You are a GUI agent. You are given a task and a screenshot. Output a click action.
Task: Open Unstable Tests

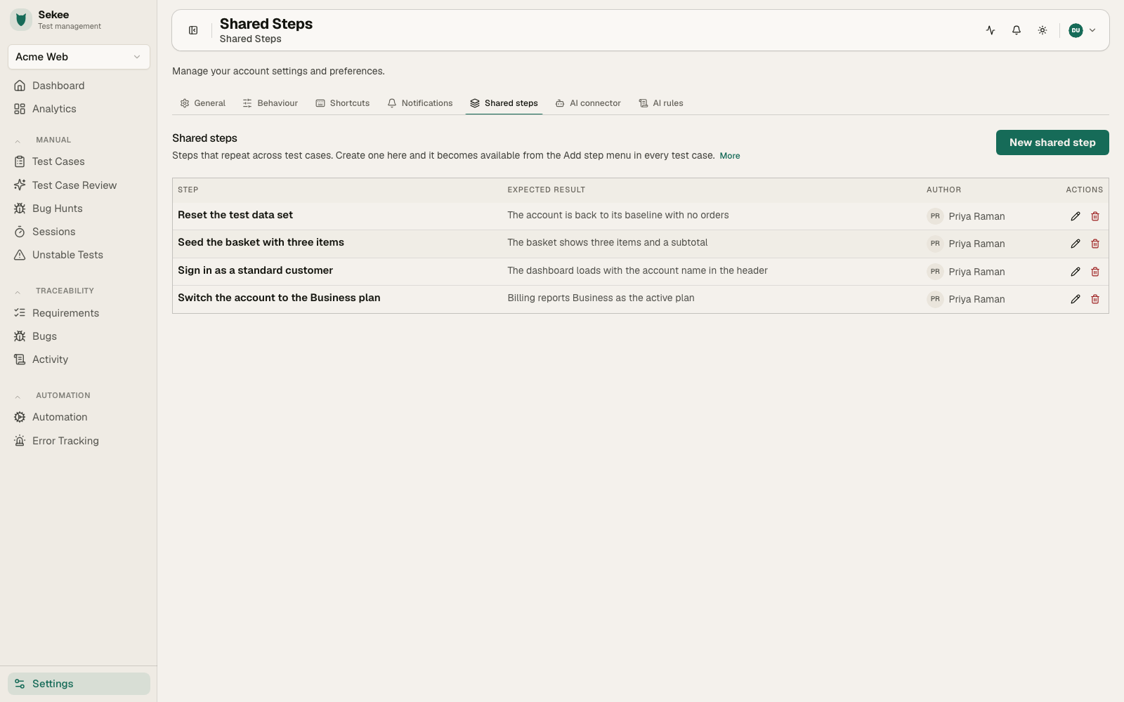pos(79,255)
